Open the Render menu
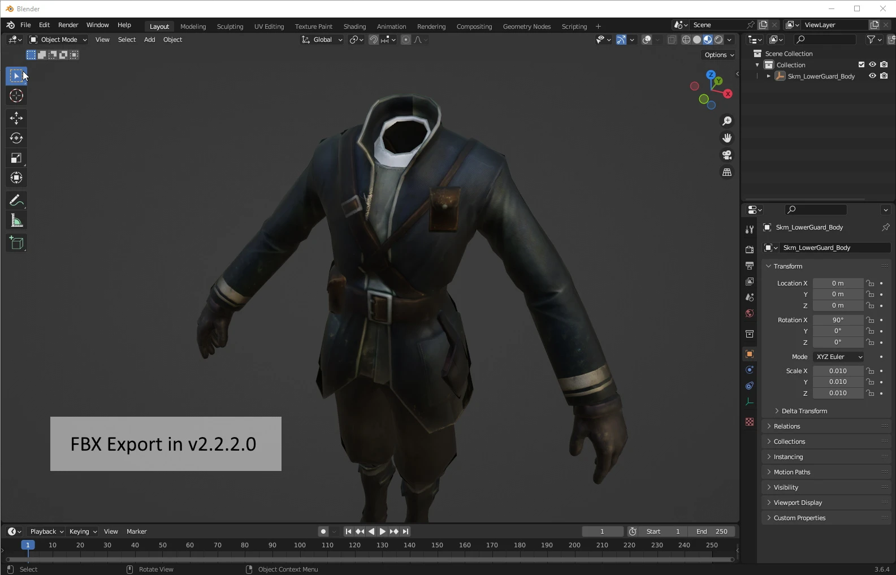Screen dimensions: 896x575 click(68, 25)
